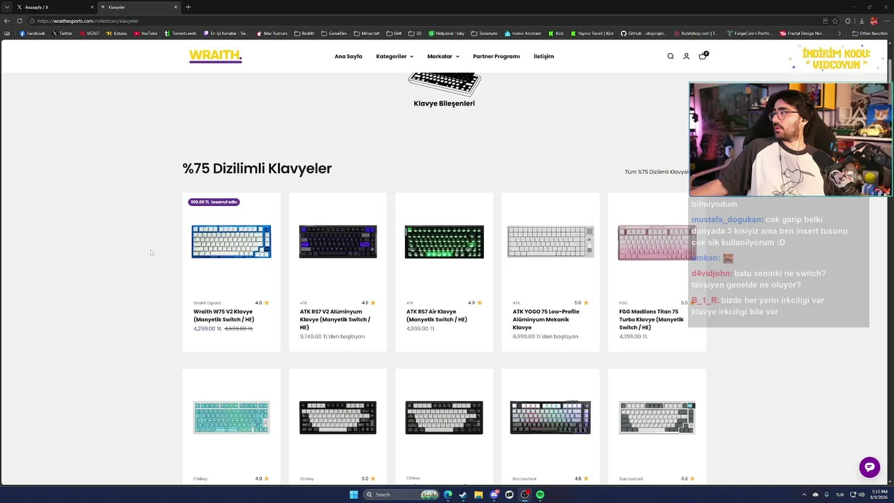
Task: Click the 300.00 TL tasarruf edin badge
Action: [214, 202]
